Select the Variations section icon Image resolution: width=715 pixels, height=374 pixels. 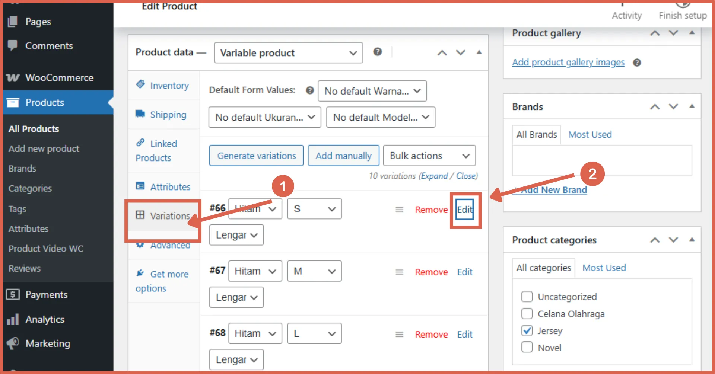coord(140,215)
